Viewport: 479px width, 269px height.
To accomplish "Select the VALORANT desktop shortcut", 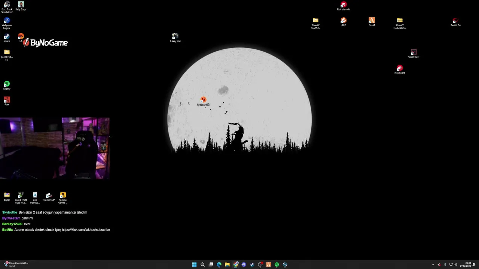I will pos(414,53).
